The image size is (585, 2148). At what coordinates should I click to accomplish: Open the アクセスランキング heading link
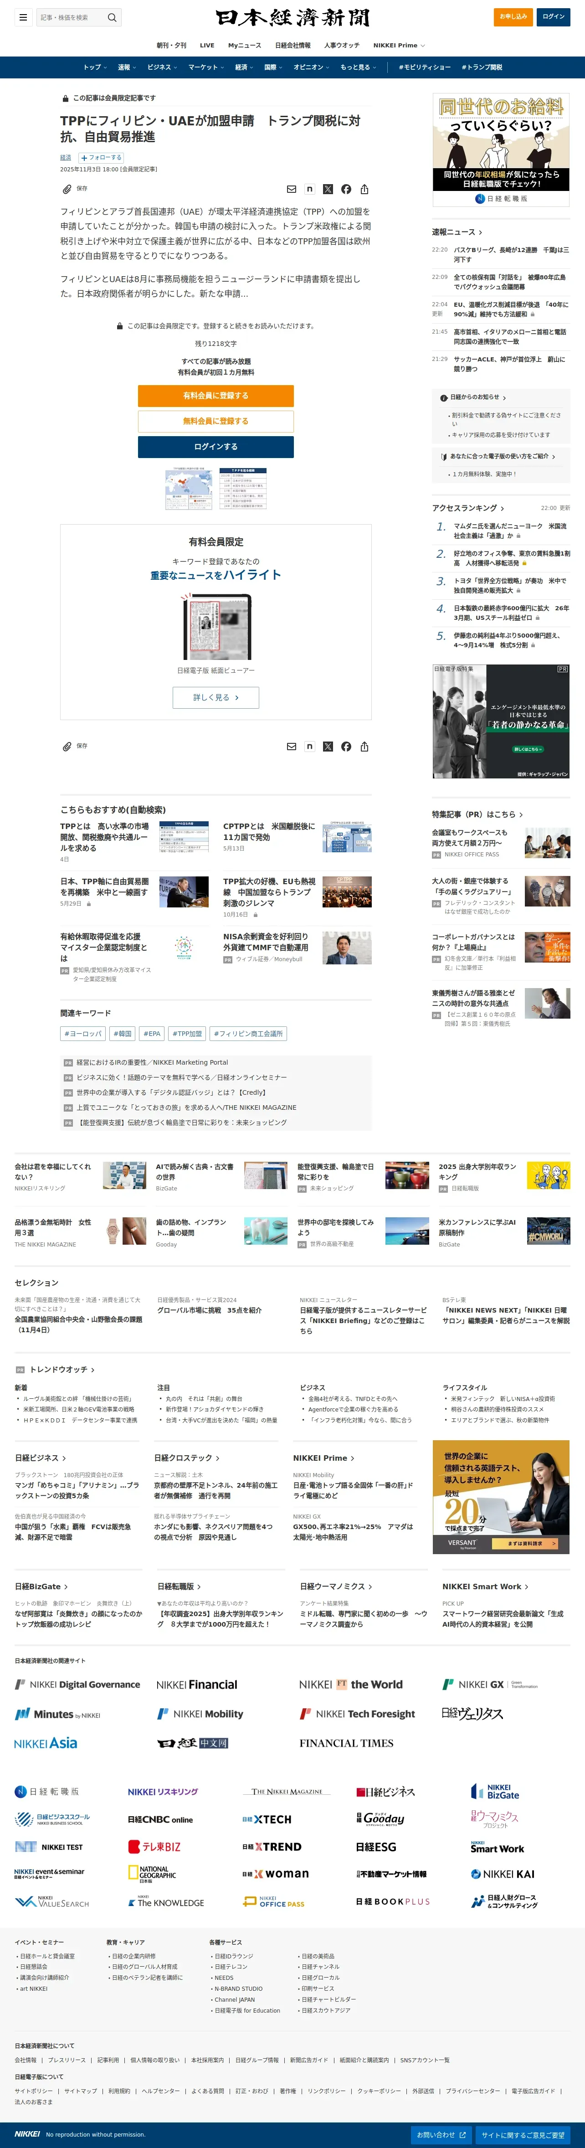(x=467, y=508)
